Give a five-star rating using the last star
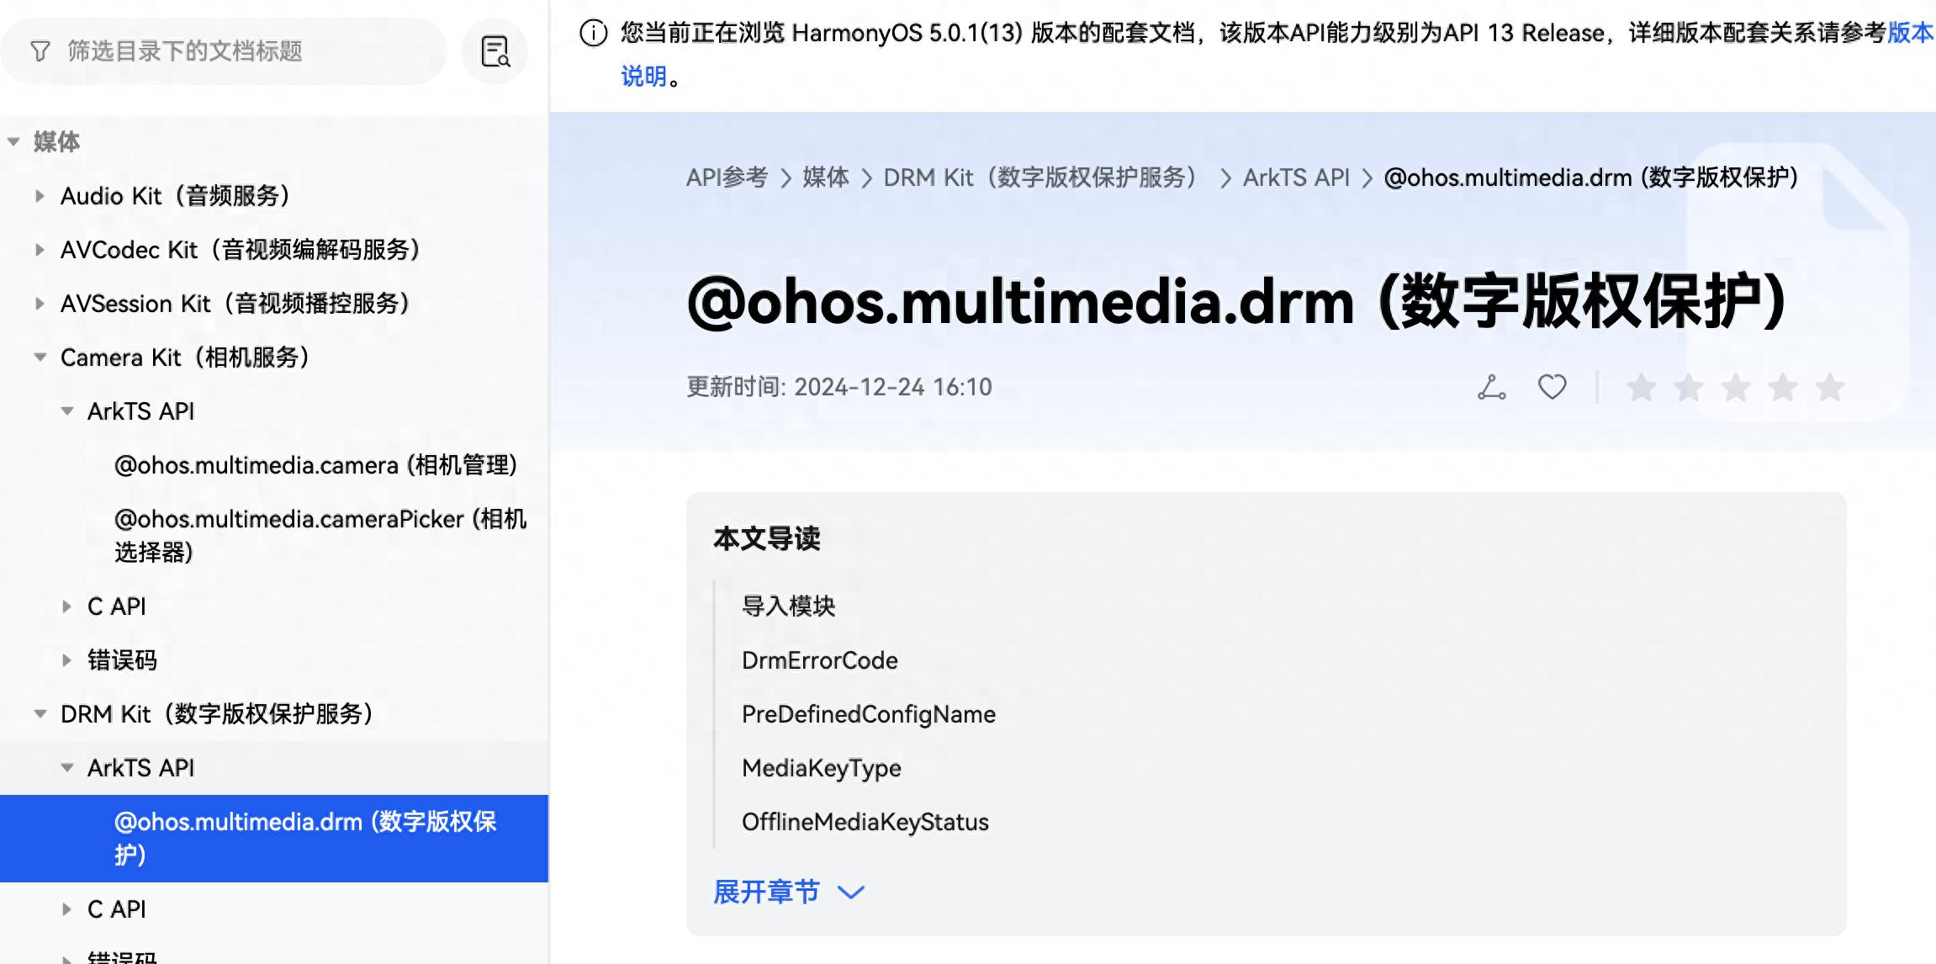The height and width of the screenshot is (964, 1936). coord(1829,386)
